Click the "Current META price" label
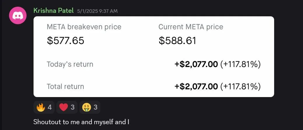This screenshot has width=303, height=130. [191, 27]
